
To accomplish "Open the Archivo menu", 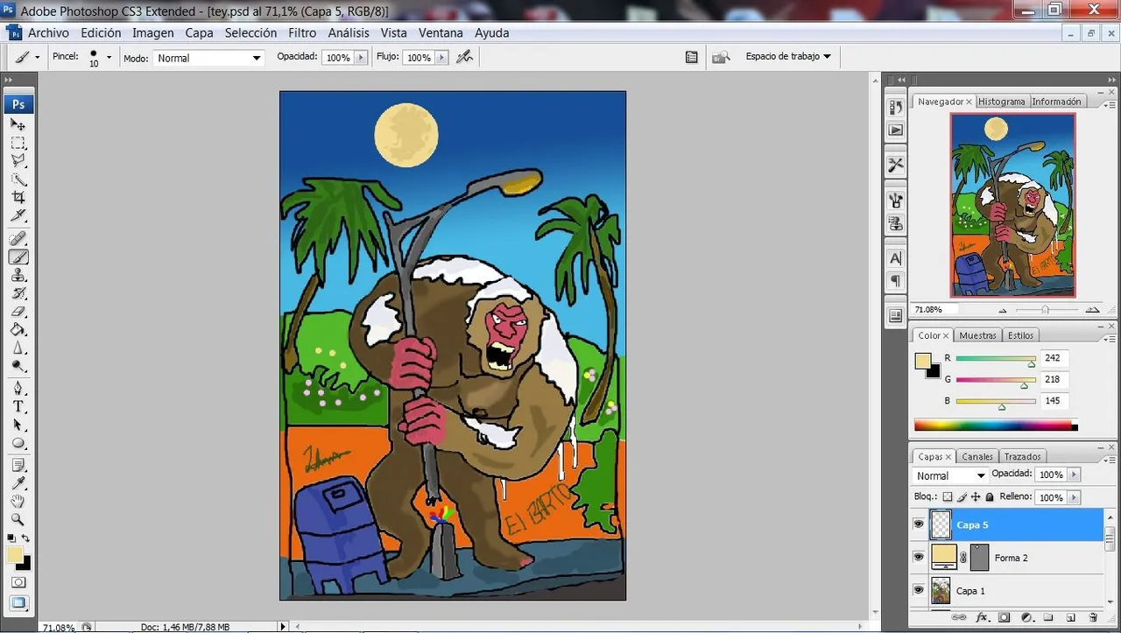I will (48, 32).
